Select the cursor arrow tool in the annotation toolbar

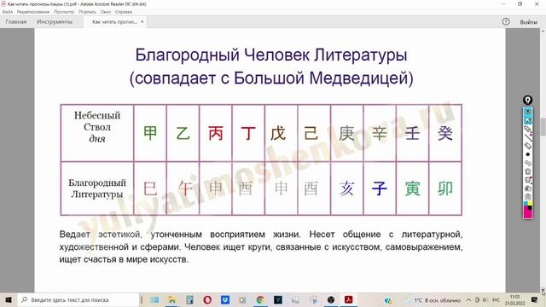click(x=528, y=120)
